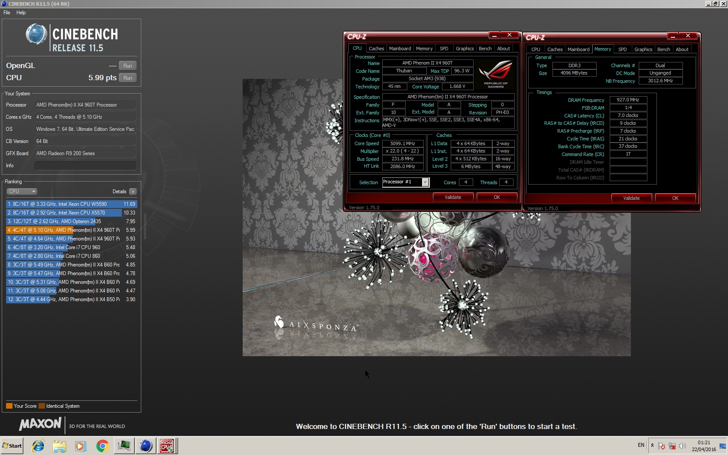
Task: Switch to Cinebench via its taskbar icon
Action: pyautogui.click(x=146, y=446)
